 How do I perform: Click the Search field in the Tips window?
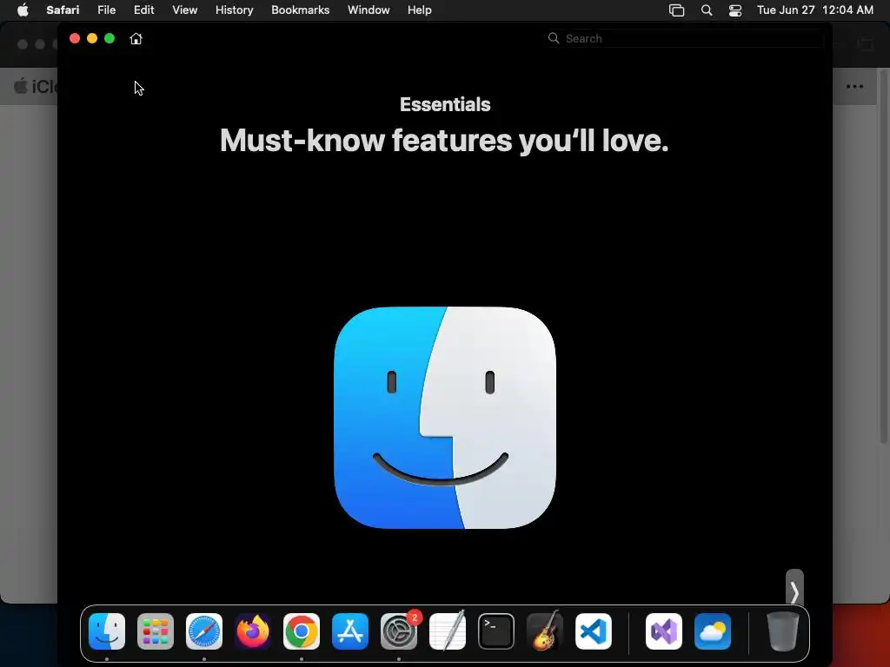coord(685,38)
